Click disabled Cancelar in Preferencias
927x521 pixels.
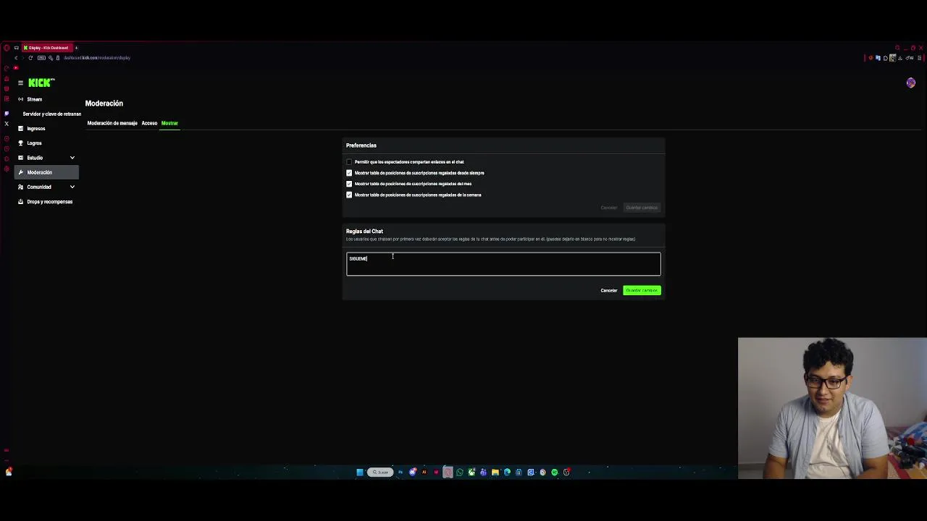click(609, 208)
